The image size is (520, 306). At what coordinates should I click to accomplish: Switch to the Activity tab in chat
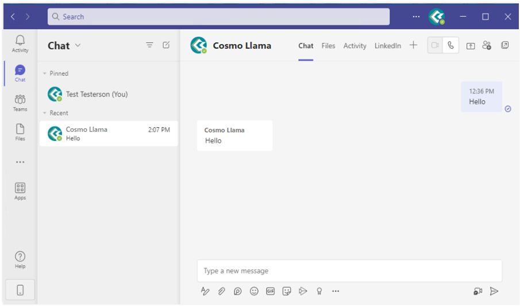click(355, 46)
